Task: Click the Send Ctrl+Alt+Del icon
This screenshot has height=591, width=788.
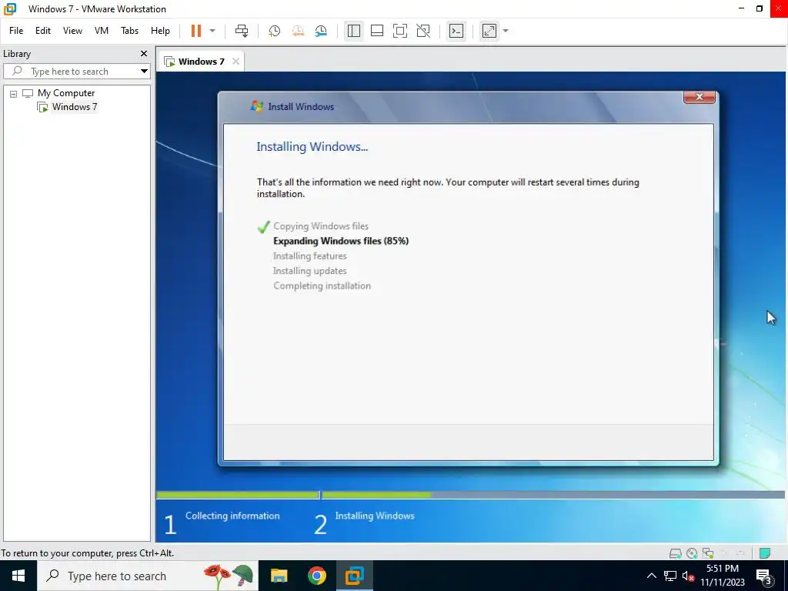Action: click(x=242, y=31)
